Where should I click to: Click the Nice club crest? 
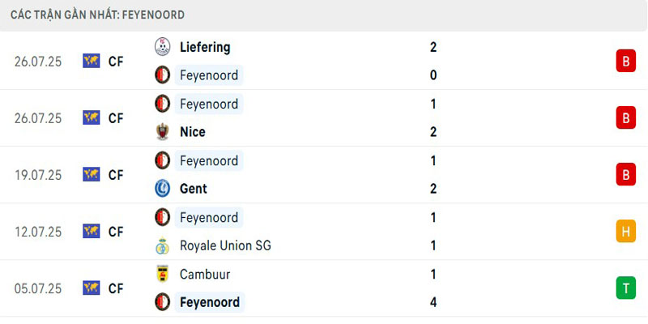click(163, 131)
